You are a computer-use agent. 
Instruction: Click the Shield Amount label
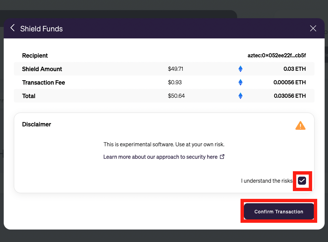(42, 69)
